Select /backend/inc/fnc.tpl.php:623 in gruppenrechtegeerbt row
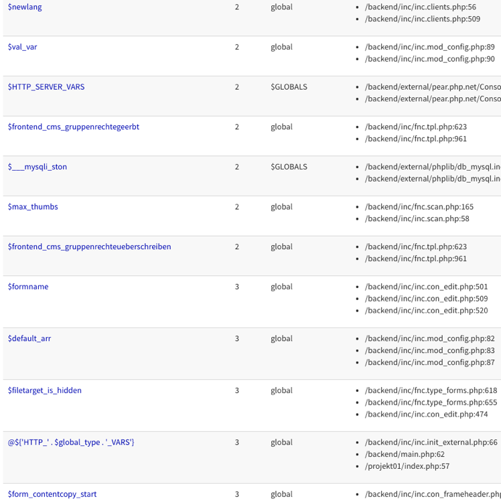 [416, 127]
